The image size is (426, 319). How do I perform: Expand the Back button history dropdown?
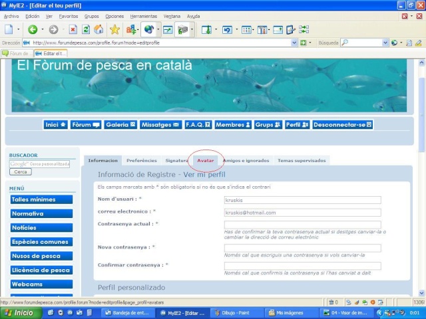tap(43, 29)
